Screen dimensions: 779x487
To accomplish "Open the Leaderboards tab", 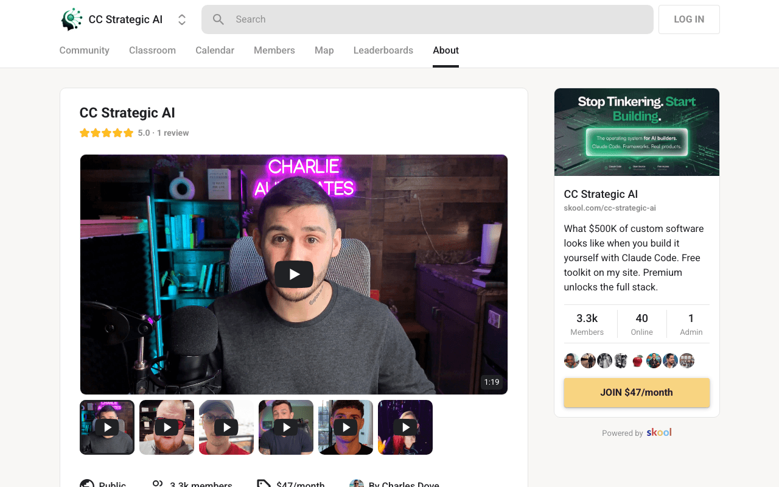I will (383, 51).
